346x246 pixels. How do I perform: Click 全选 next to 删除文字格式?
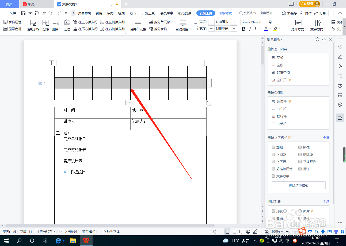pyautogui.click(x=326, y=138)
